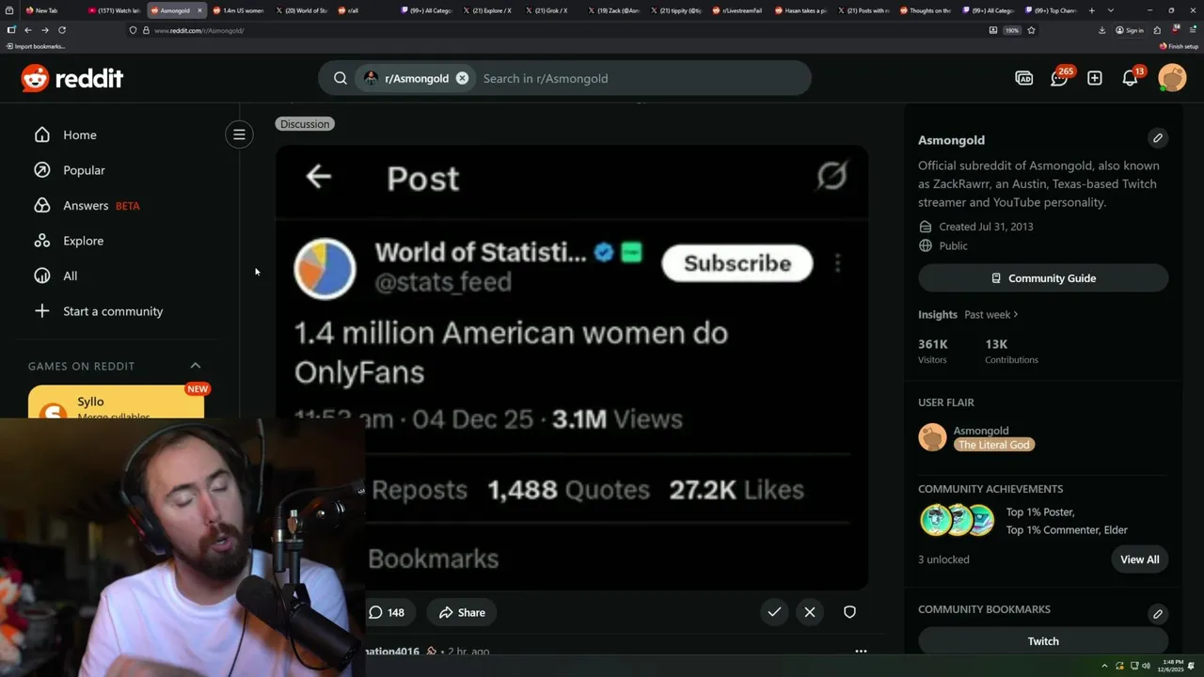Close the active Asmongold browser tab
Viewport: 1204px width, 677px height.
point(199,10)
